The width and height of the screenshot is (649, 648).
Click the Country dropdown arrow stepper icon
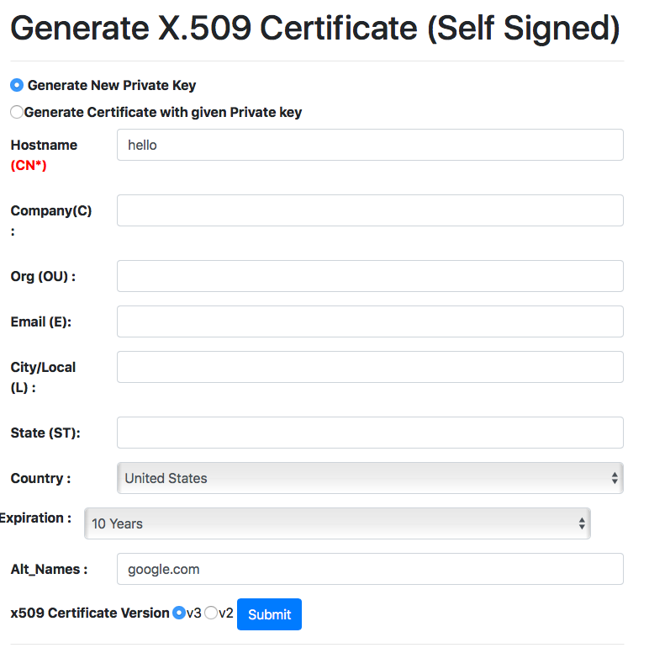pyautogui.click(x=615, y=478)
